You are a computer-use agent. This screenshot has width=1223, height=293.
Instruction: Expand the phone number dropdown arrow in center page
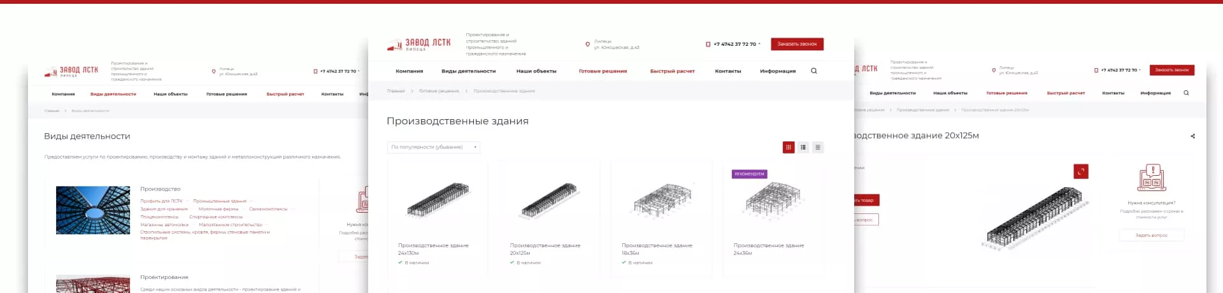coord(759,44)
